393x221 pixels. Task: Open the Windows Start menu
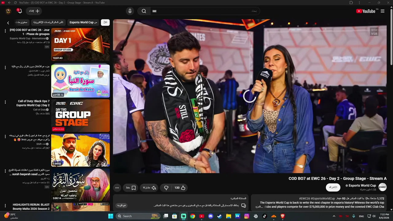tap(111, 216)
